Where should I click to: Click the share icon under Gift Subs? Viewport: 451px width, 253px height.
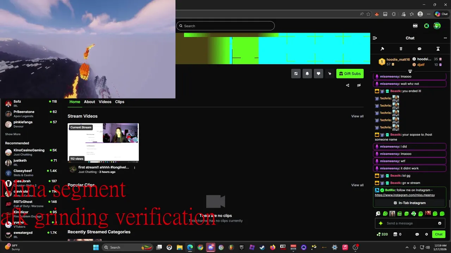348,85
